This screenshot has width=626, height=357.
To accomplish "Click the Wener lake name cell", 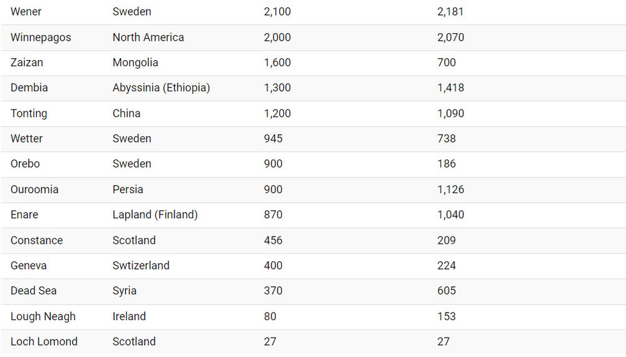I will 26,12.
